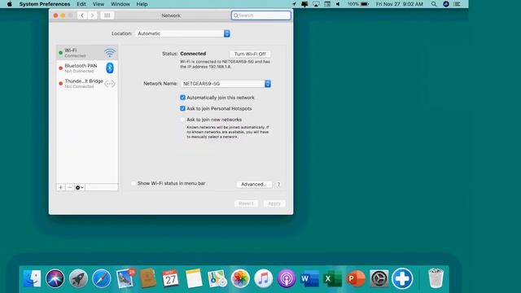
Task: Open Safari compass icon in Dock
Action: [x=101, y=278]
